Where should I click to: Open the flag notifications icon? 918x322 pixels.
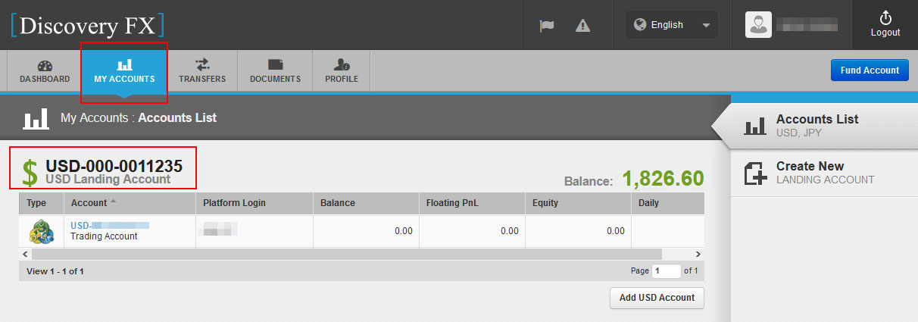click(x=547, y=25)
